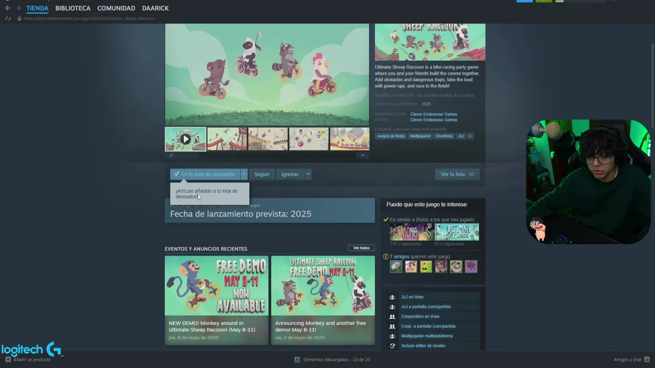This screenshot has height=368, width=655.
Task: Open the Among Us similar game capsule
Action: [x=411, y=232]
